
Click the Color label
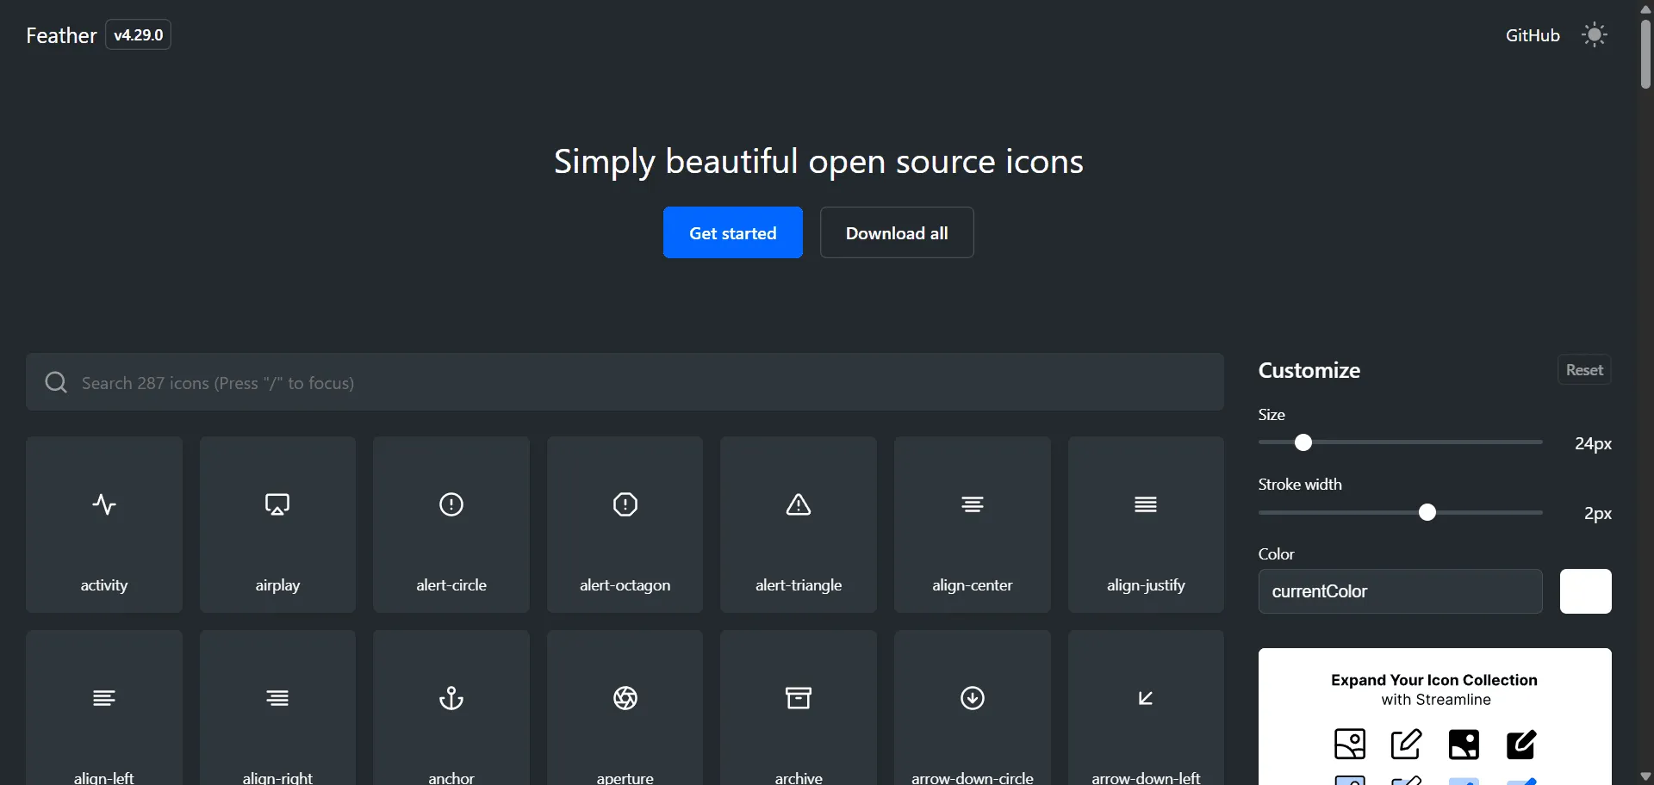click(x=1276, y=554)
